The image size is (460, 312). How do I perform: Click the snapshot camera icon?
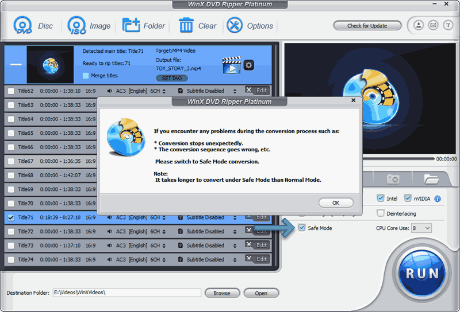point(393,178)
